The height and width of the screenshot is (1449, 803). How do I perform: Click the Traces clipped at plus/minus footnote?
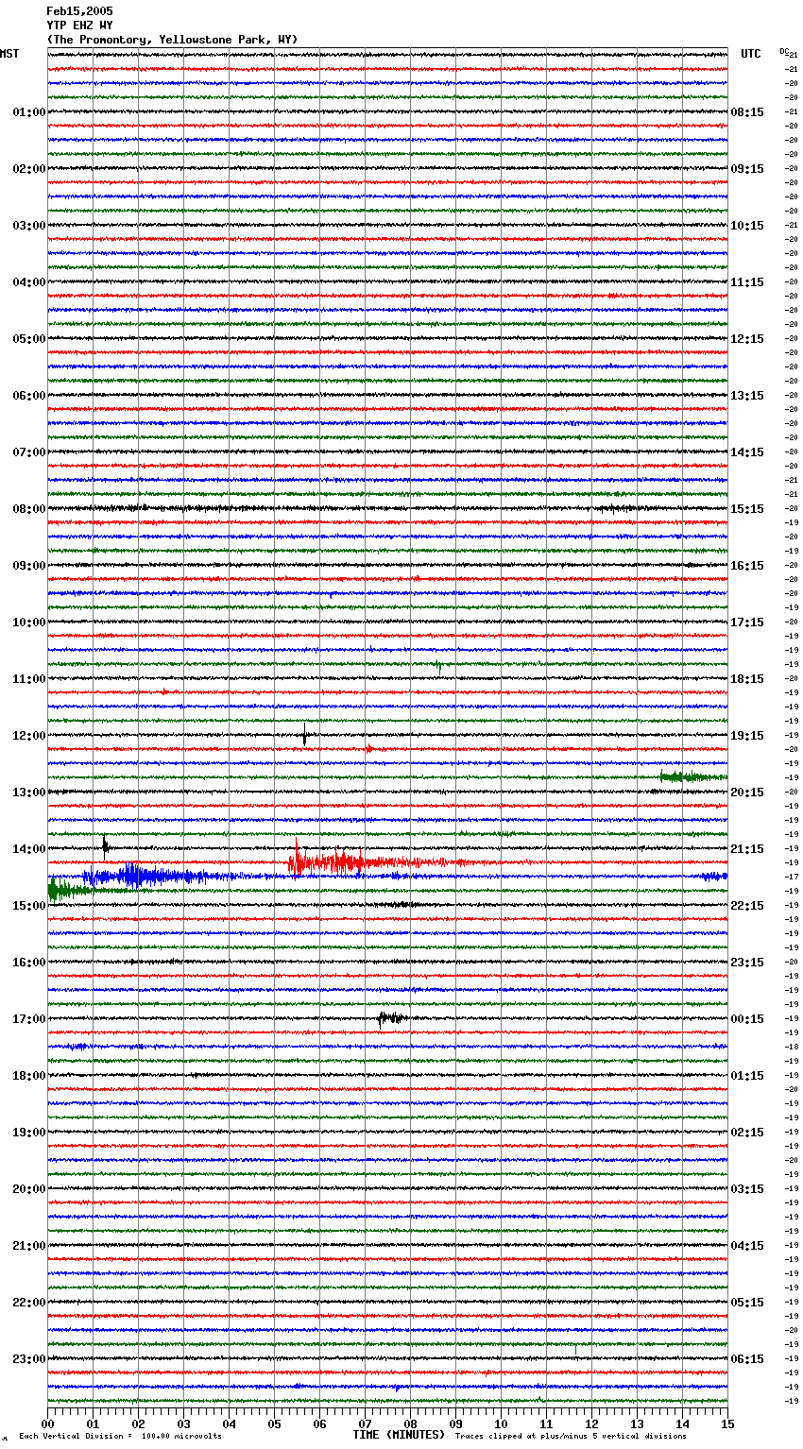coord(571,1436)
